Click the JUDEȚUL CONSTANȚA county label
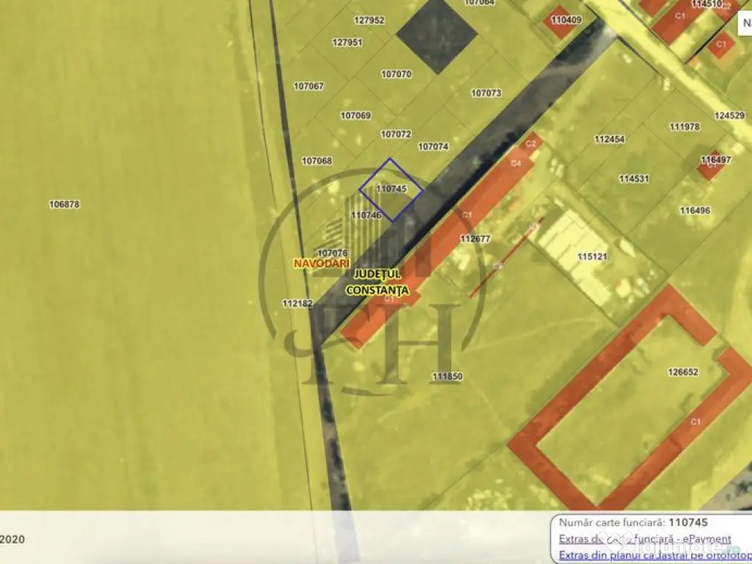The width and height of the screenshot is (752, 564). click(377, 281)
